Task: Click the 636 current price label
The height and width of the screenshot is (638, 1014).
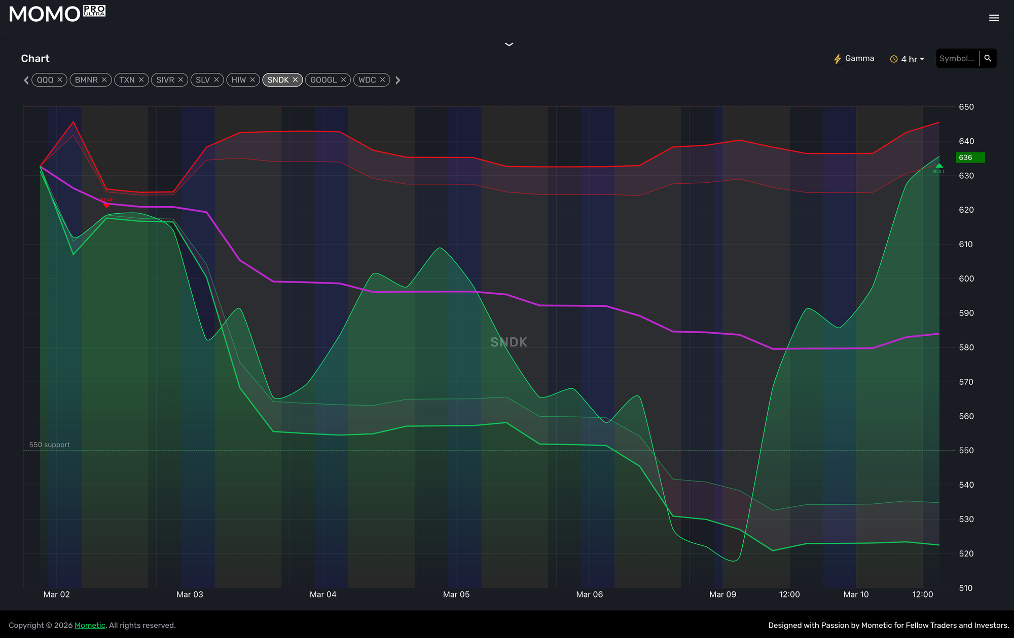Action: (969, 157)
